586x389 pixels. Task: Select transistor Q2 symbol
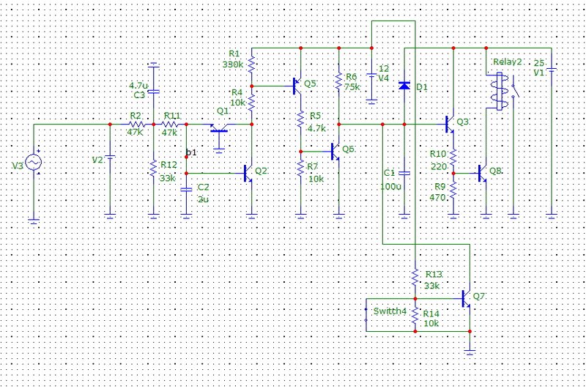[x=248, y=174]
